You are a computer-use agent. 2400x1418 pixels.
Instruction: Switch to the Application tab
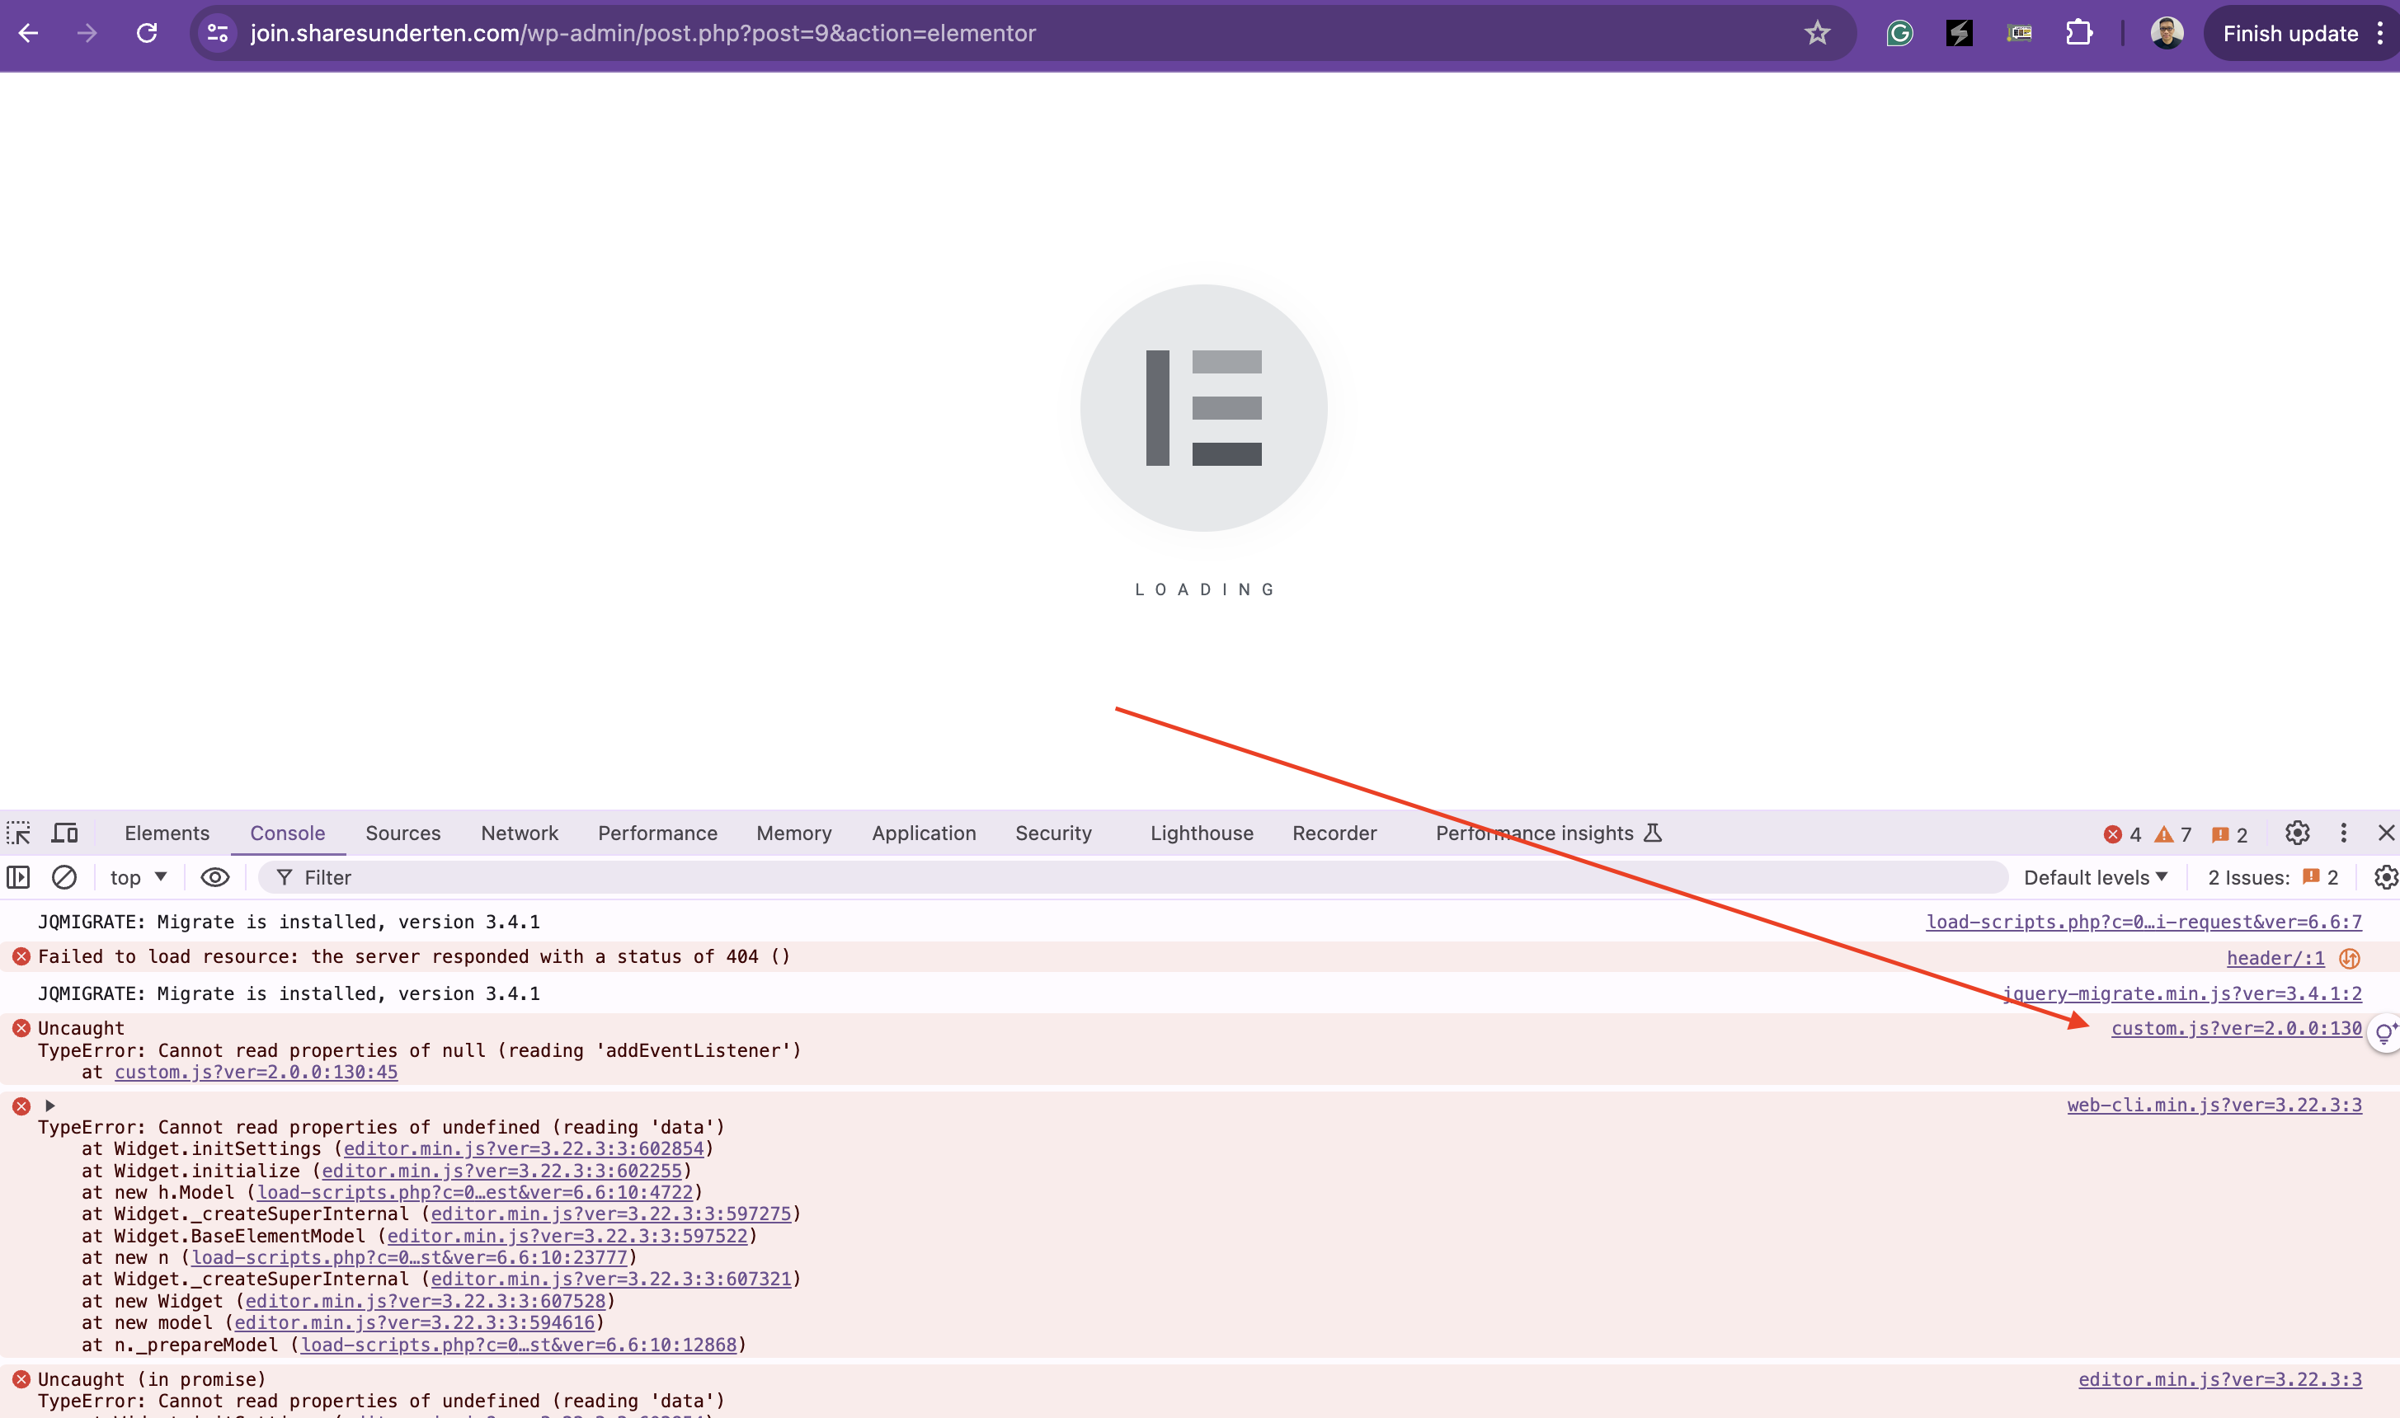point(923,833)
